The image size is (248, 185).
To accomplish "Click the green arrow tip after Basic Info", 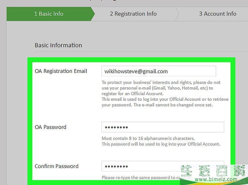I will (x=92, y=14).
